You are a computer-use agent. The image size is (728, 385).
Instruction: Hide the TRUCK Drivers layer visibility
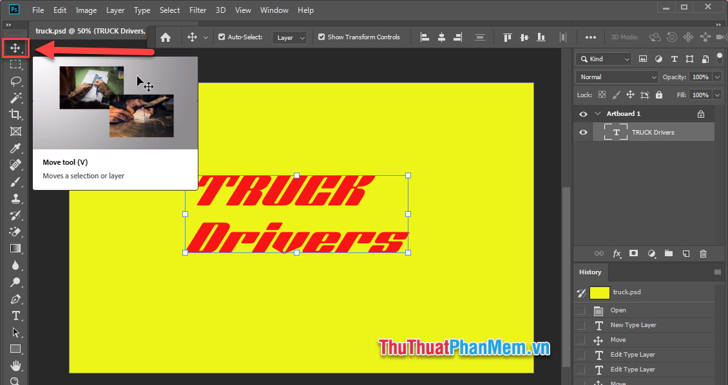pyautogui.click(x=582, y=132)
